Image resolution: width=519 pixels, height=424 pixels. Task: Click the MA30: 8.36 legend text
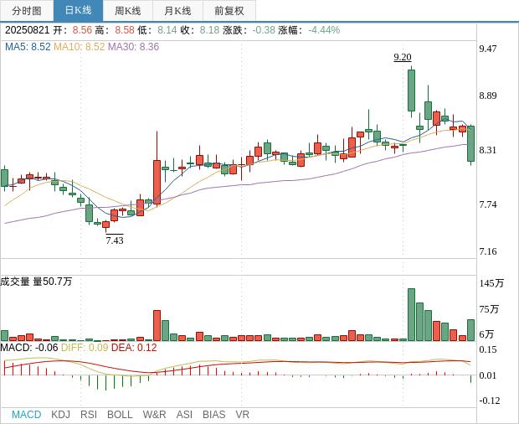(x=134, y=47)
